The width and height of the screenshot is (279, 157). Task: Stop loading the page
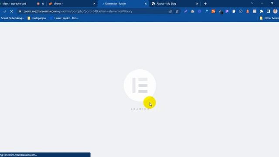coord(11,11)
